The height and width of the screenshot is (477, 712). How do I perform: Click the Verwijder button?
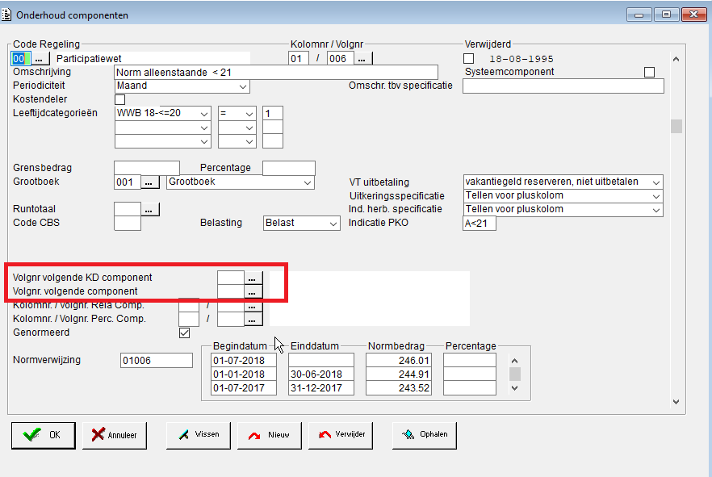(341, 435)
